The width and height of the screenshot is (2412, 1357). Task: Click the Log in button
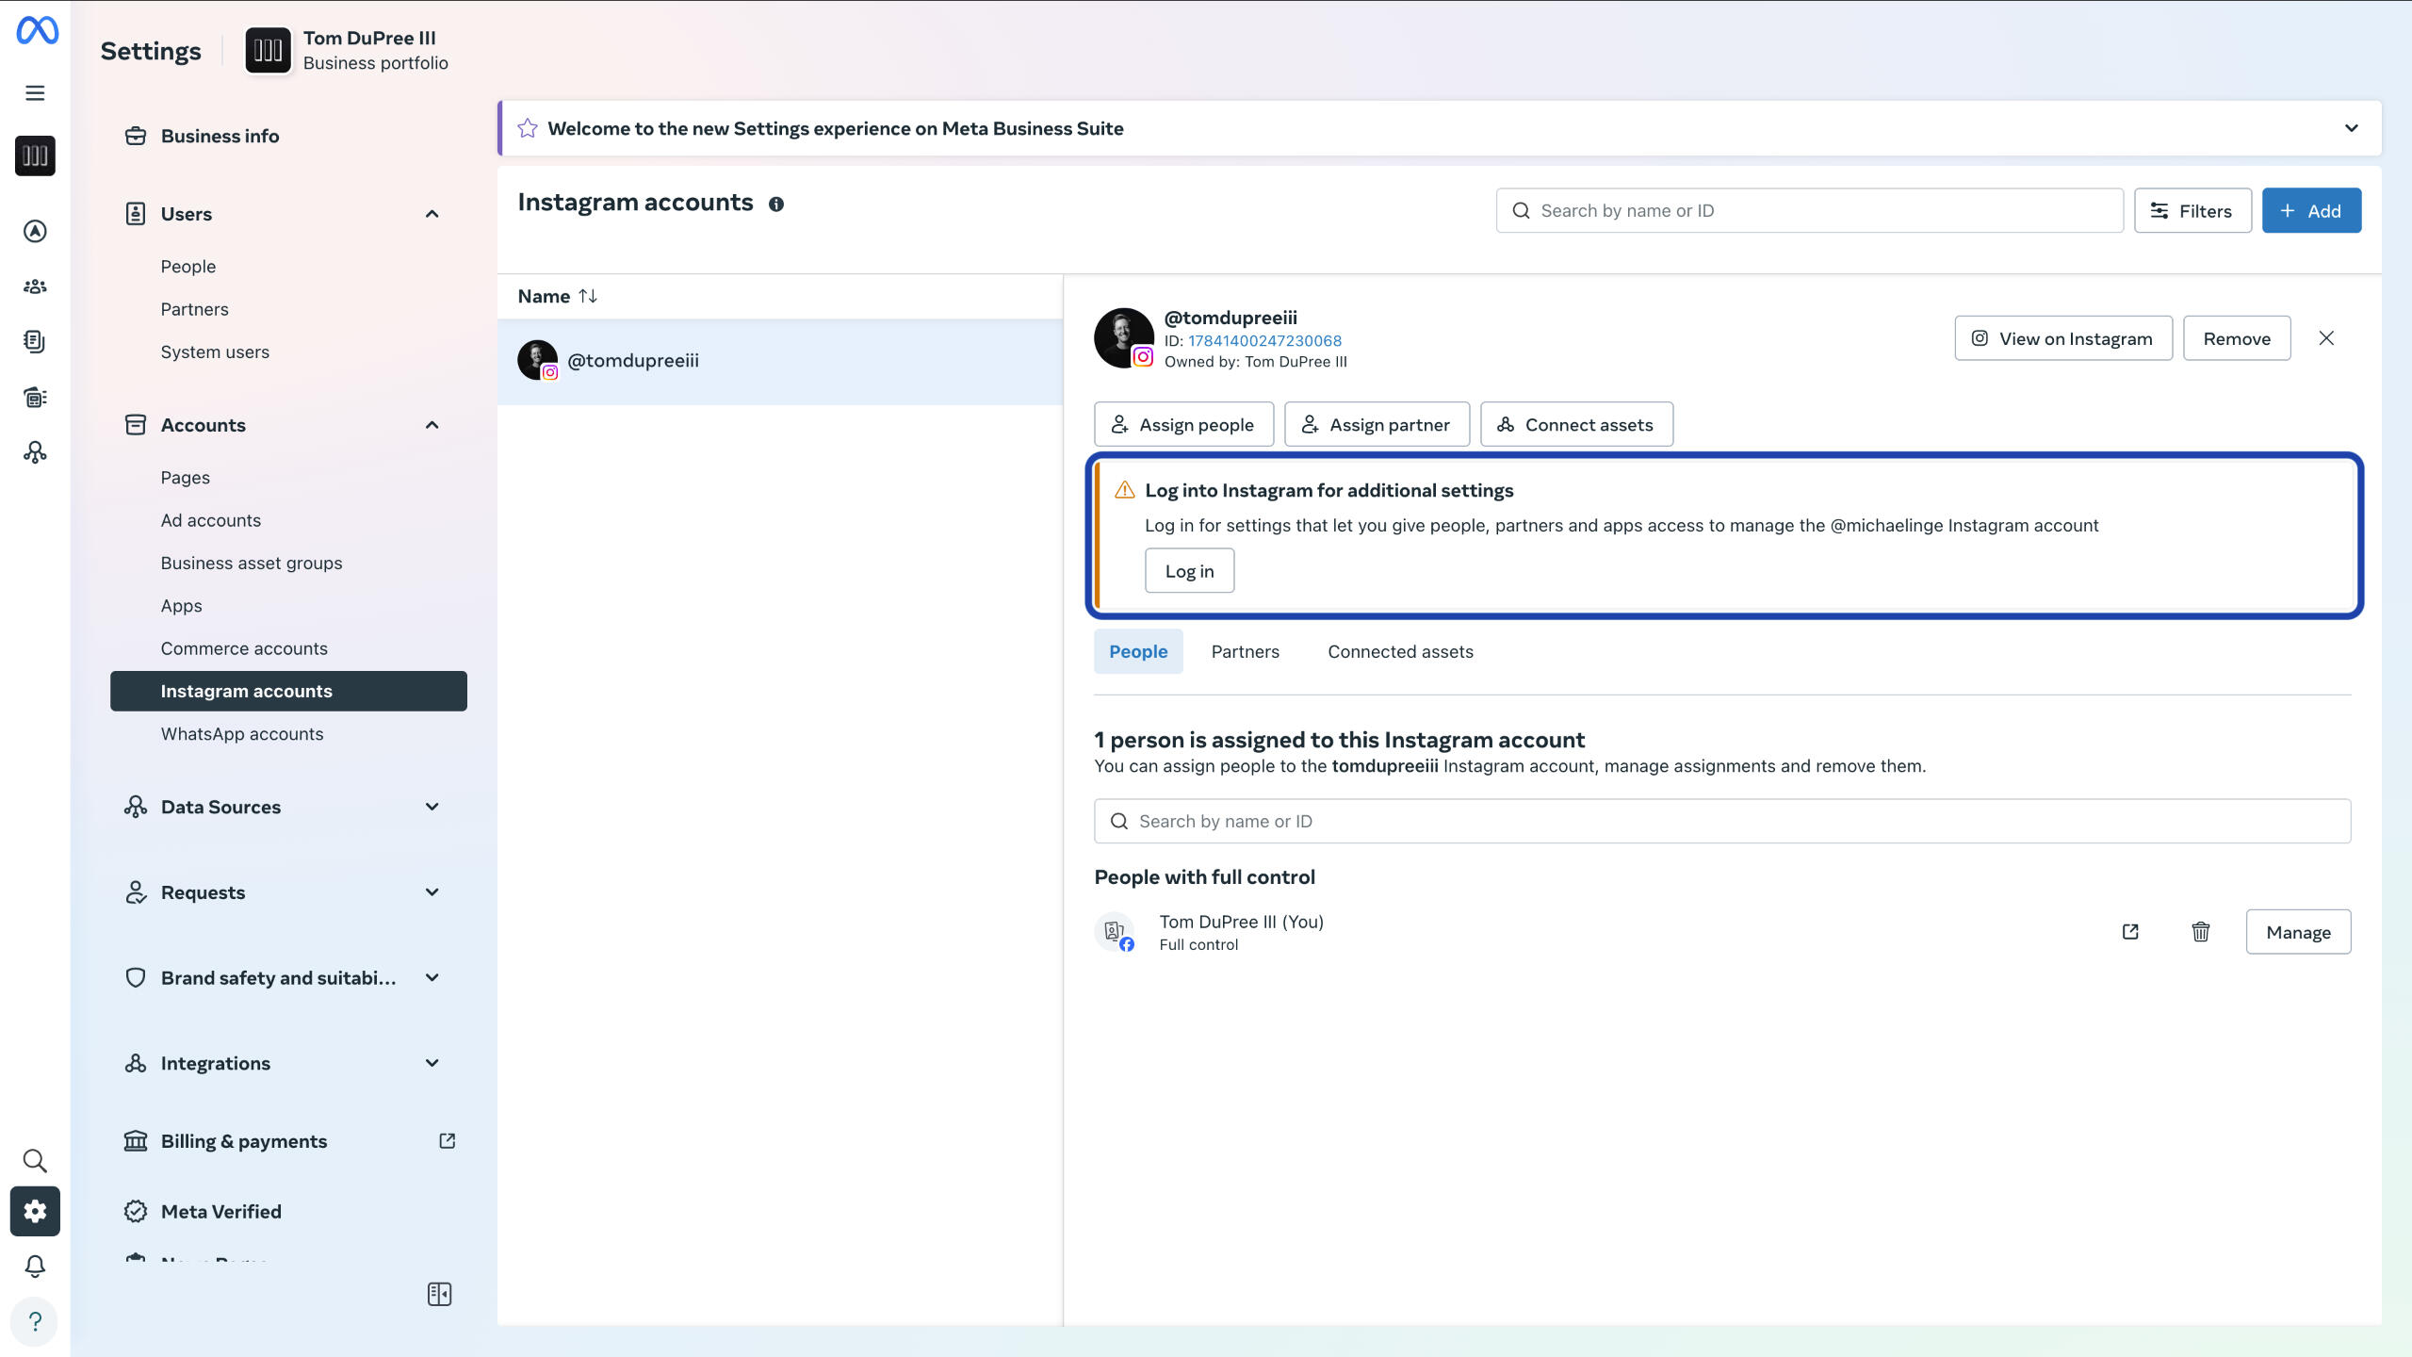coord(1189,571)
